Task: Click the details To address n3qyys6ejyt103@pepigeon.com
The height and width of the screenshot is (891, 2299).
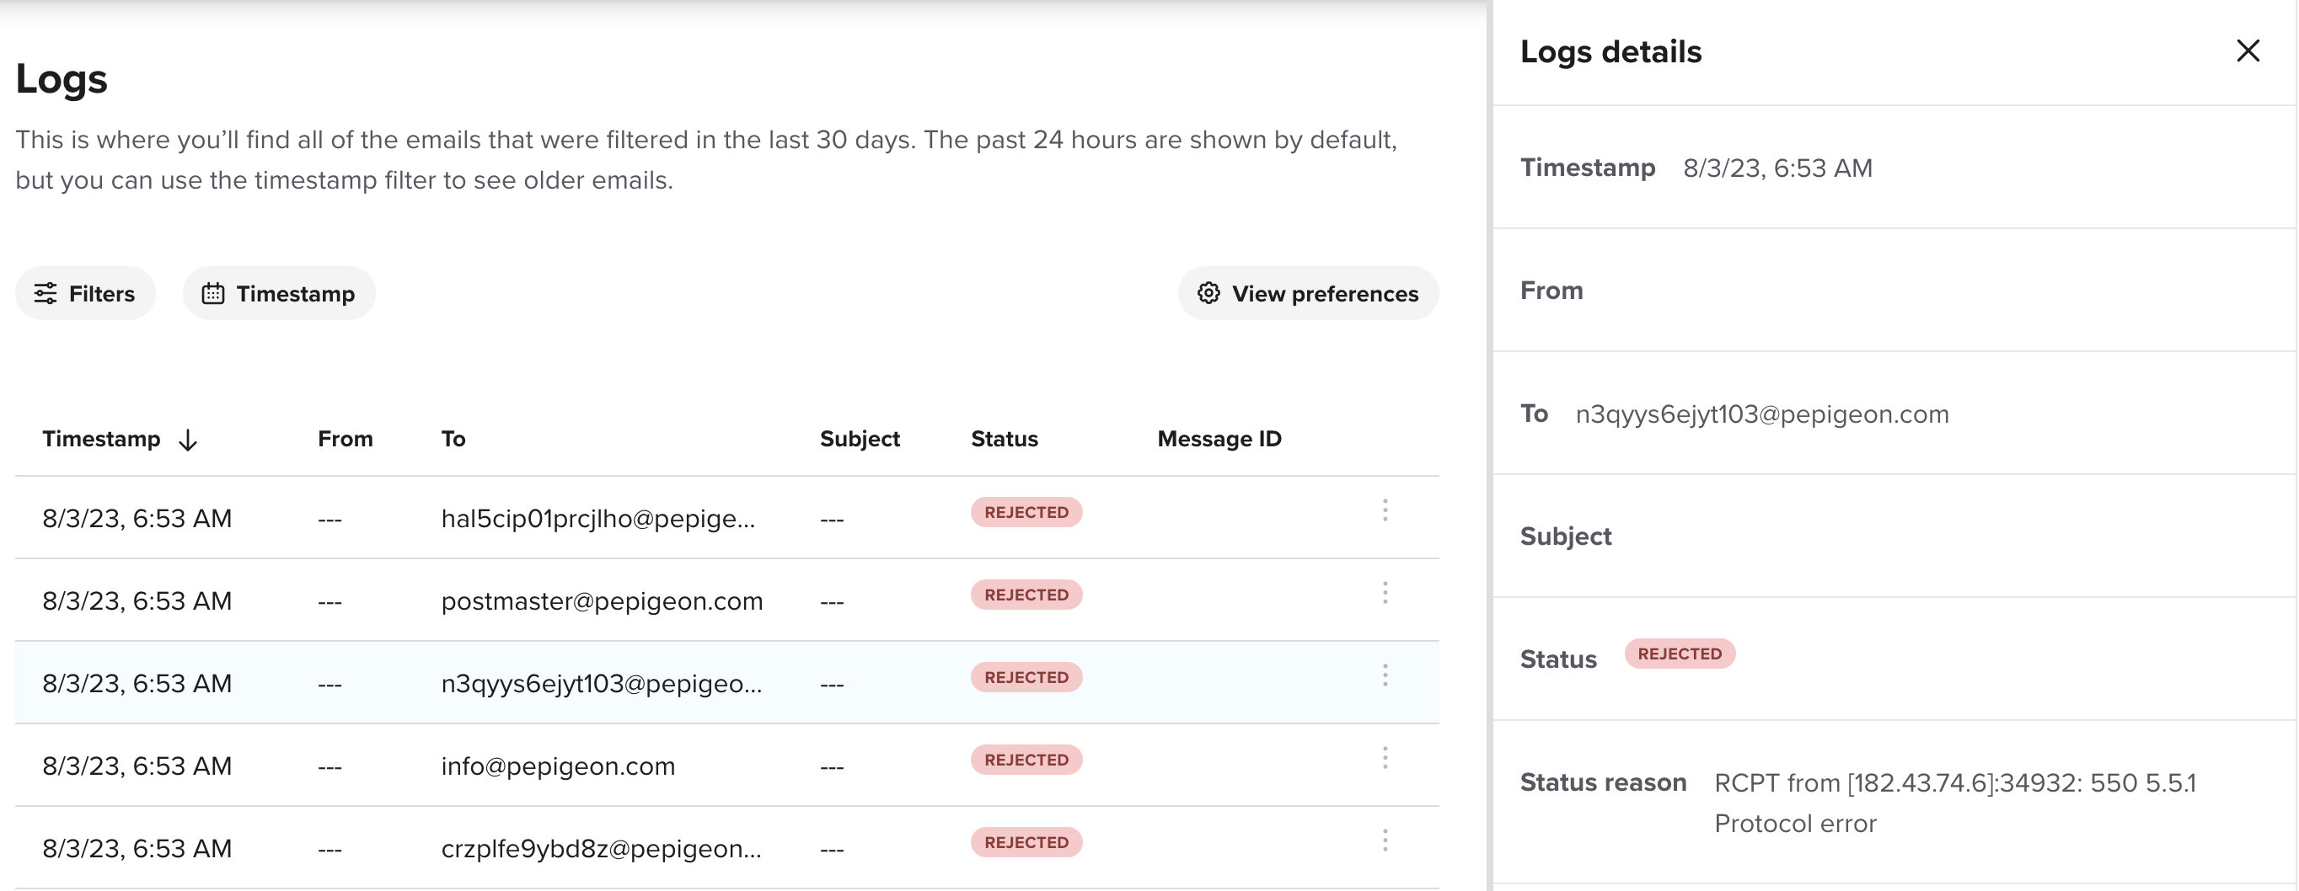Action: click(x=1761, y=413)
